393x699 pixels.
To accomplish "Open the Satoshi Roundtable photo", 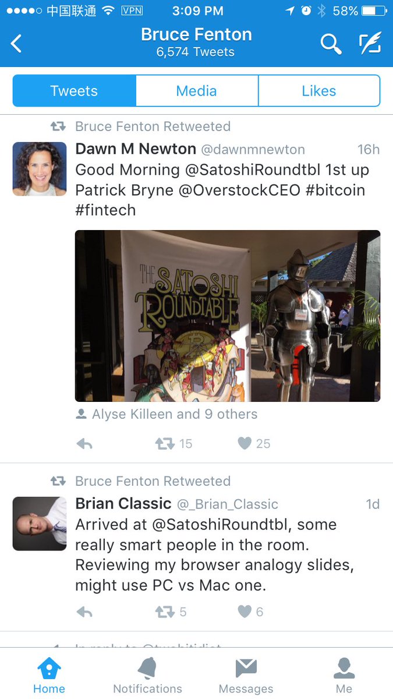I will [228, 316].
